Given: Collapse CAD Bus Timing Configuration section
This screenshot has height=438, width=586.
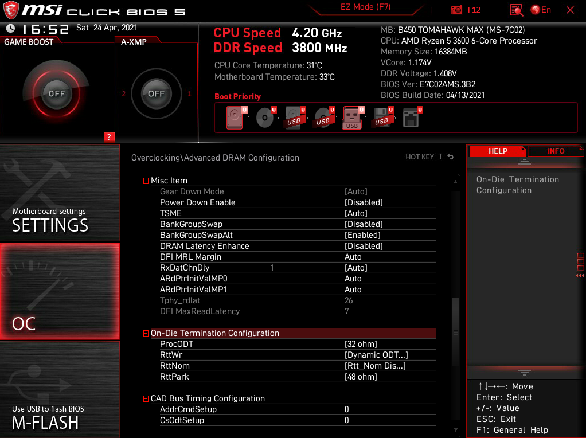Looking at the screenshot, I should point(146,399).
